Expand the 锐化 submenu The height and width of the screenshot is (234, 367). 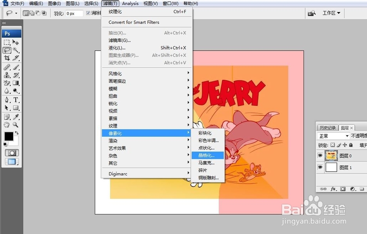[x=147, y=104]
